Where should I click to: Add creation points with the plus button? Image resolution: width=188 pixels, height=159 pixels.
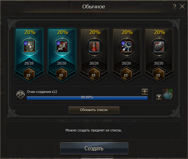pyautogui.click(x=145, y=92)
